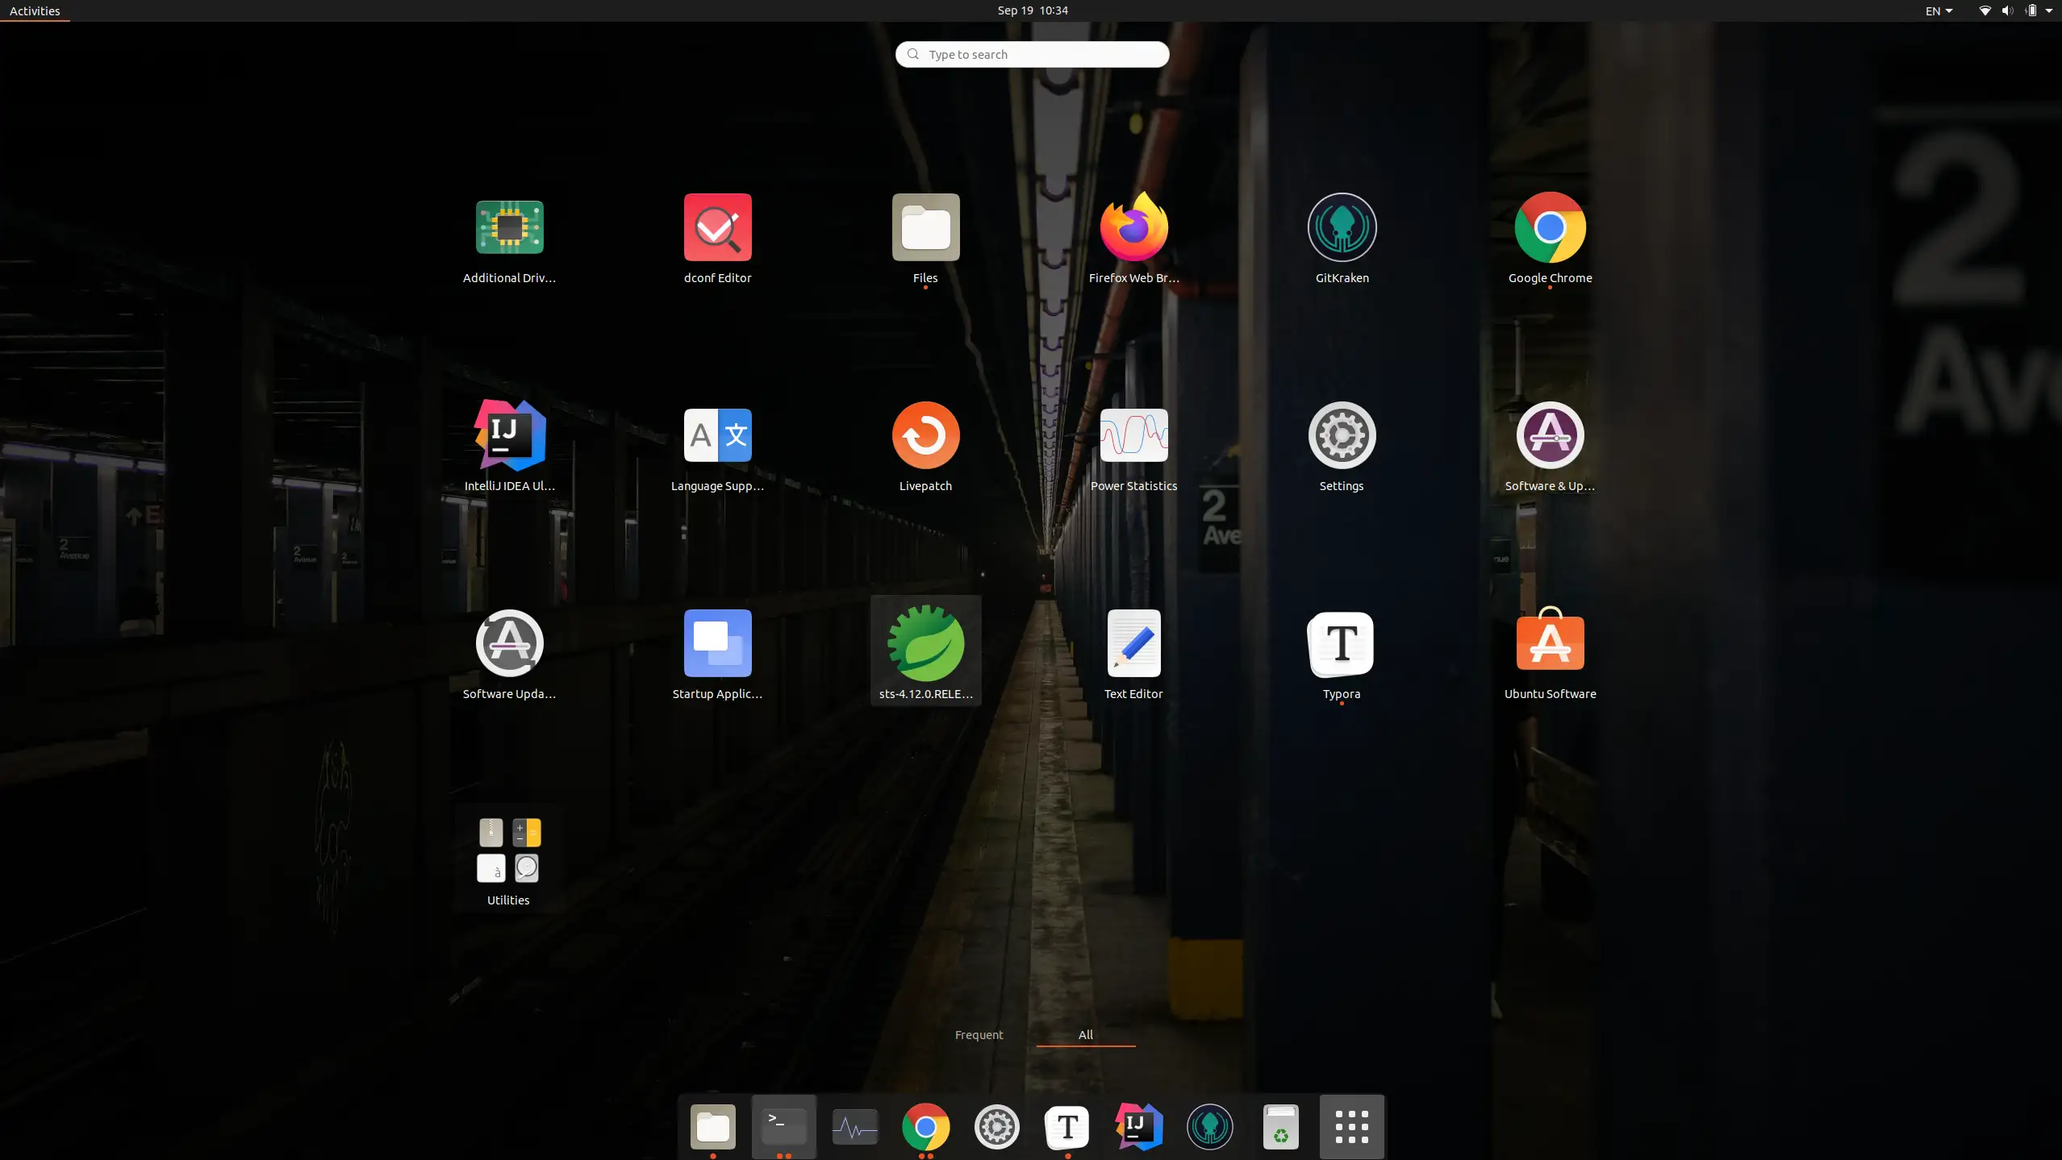Select the All apps tab
2062x1160 pixels.
(x=1085, y=1034)
